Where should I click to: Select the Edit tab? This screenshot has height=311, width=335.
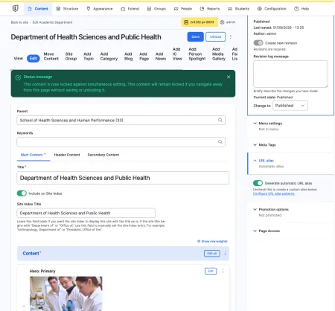[33, 58]
